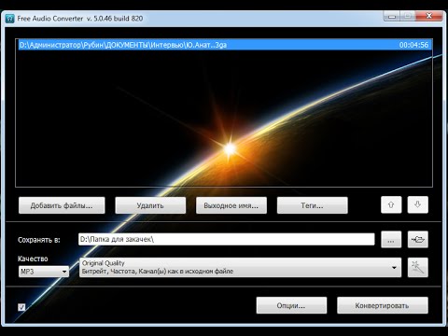The image size is (448, 336).
Task: Toggle the checkbox at bottom left
Action: coord(21,307)
